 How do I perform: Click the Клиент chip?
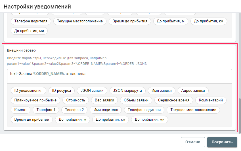(x=20, y=110)
